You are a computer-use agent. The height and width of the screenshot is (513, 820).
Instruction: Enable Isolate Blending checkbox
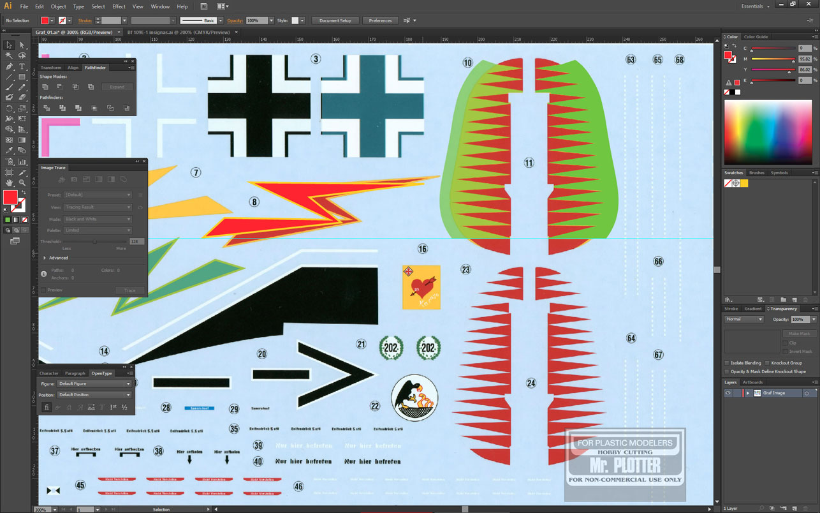[x=727, y=363]
